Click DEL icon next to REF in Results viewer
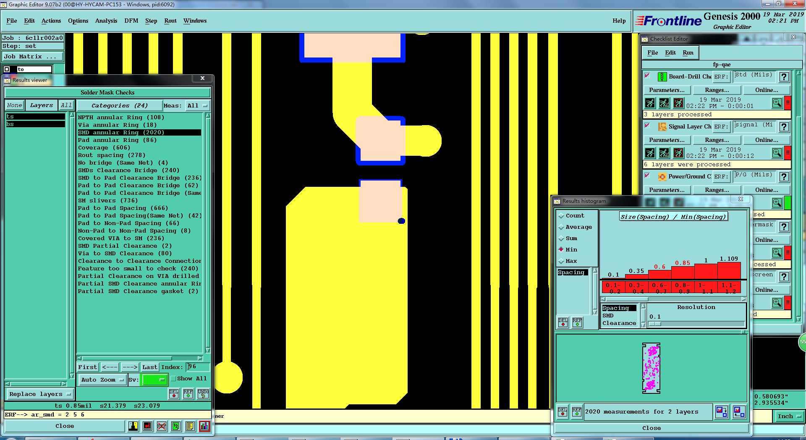 pyautogui.click(x=174, y=393)
